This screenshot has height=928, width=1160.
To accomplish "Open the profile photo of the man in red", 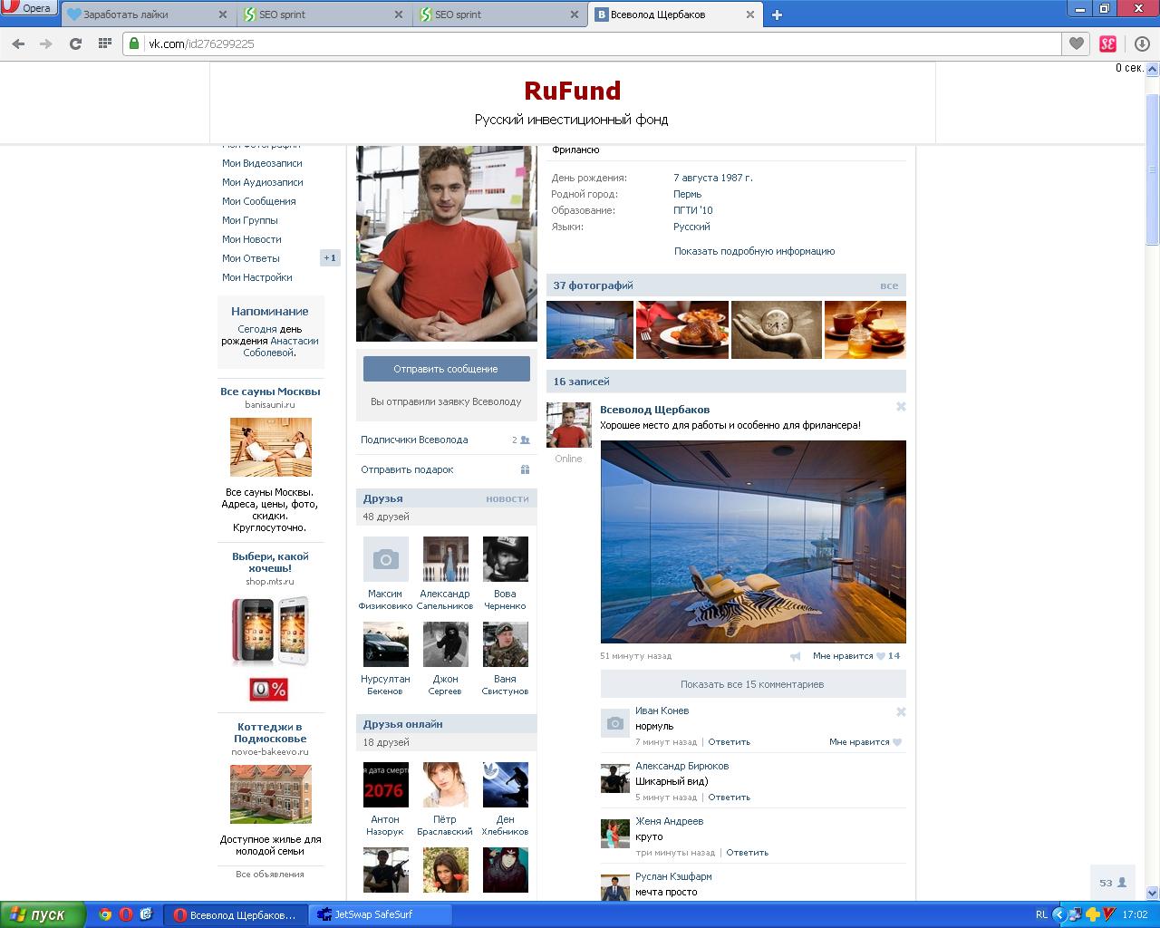I will pos(447,243).
